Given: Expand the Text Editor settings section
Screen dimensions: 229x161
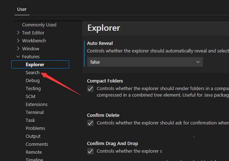Looking at the screenshot, I should tap(18, 33).
